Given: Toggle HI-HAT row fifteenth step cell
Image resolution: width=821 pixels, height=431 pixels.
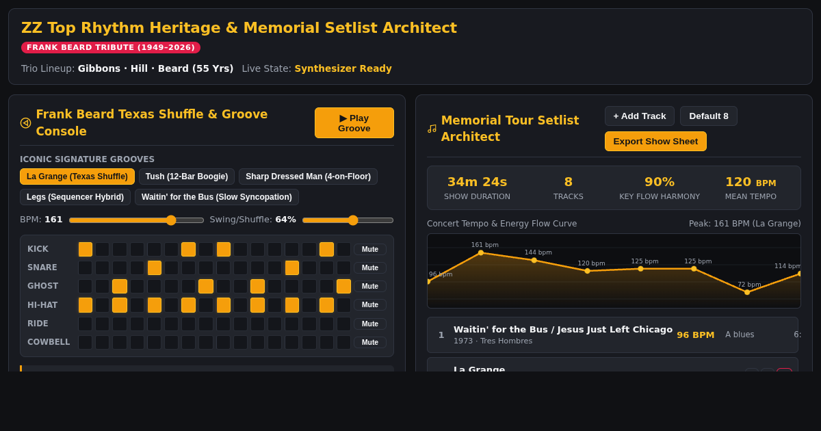Looking at the screenshot, I should click(327, 305).
